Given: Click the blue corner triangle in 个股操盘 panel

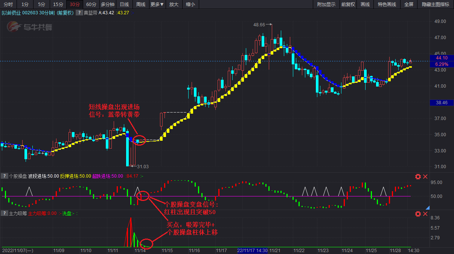Looking at the screenshot, I should 427,207.
